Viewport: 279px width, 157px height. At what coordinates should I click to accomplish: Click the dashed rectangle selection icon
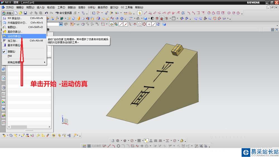[103, 24]
